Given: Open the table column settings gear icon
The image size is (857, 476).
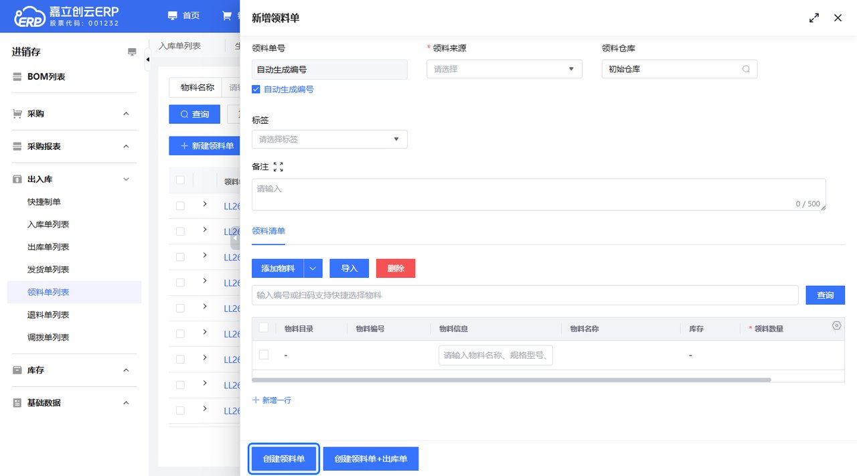Looking at the screenshot, I should 836,325.
